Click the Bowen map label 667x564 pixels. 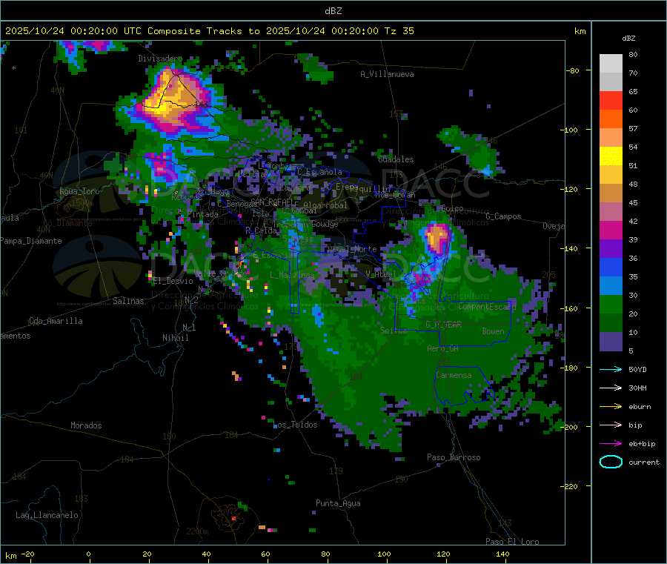(x=494, y=331)
